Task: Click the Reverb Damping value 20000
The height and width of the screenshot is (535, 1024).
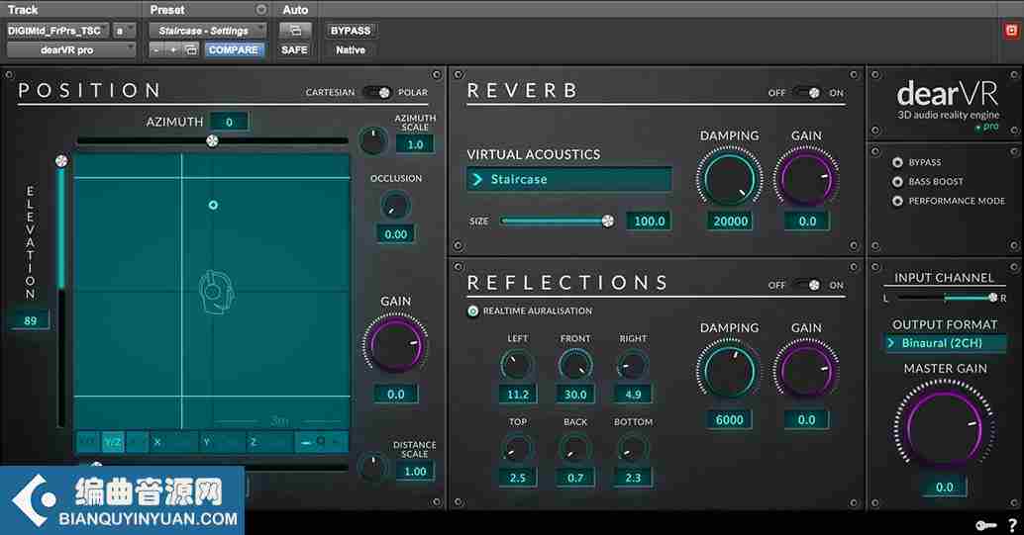Action: [730, 222]
